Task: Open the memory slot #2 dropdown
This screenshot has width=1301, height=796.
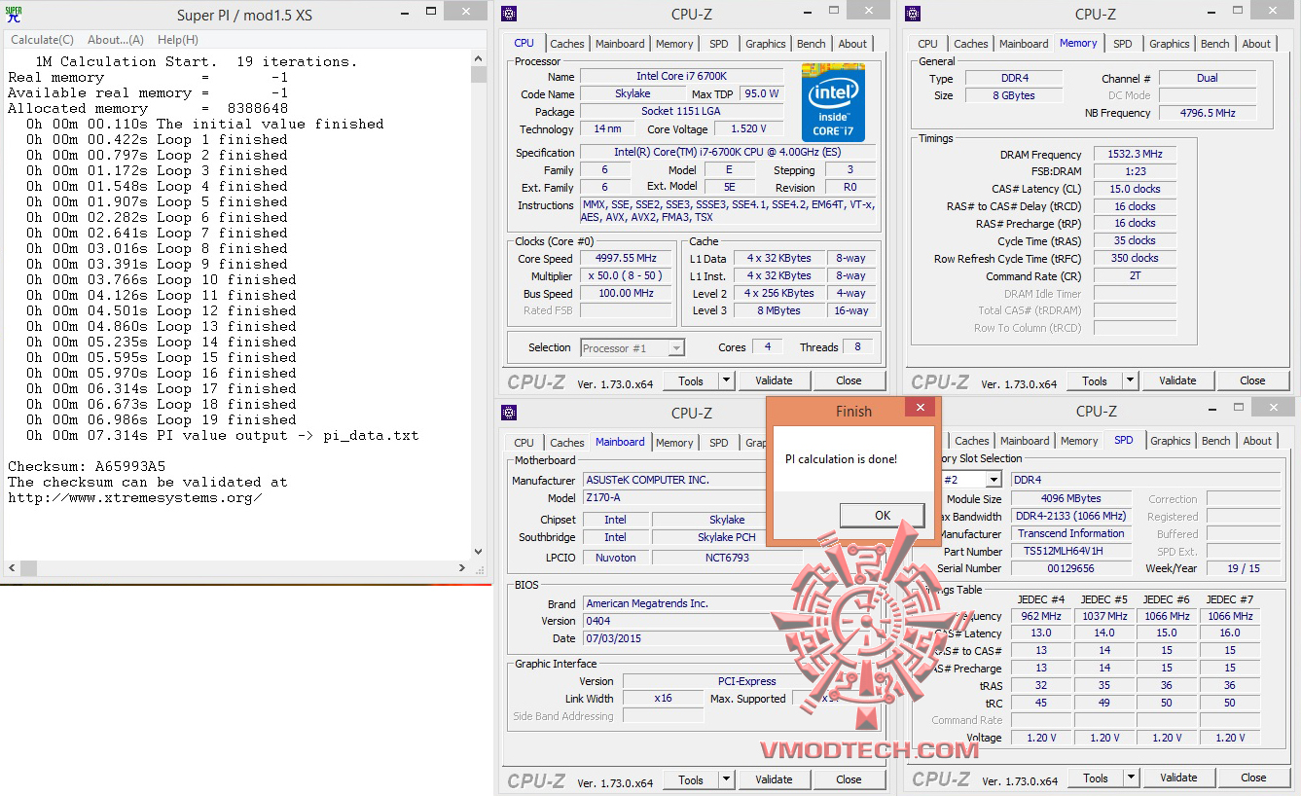Action: 993,480
